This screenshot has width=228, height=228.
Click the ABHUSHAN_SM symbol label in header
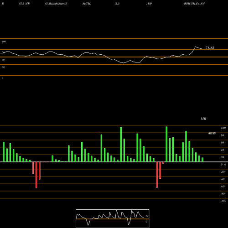(194, 4)
